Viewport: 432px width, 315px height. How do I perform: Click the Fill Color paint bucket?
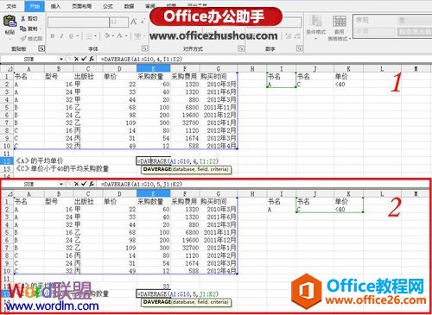point(107,35)
